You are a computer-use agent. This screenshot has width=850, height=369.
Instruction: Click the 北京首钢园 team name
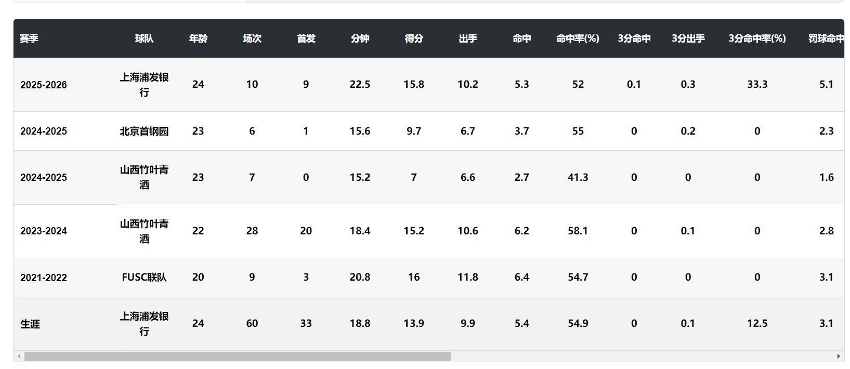tap(144, 131)
